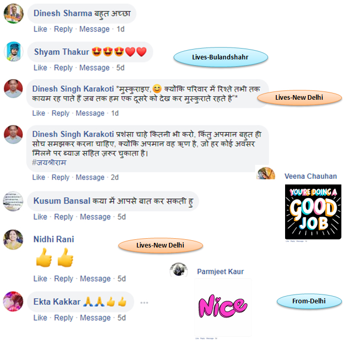Open Kusum Bansal's profile avatar

click(x=13, y=201)
